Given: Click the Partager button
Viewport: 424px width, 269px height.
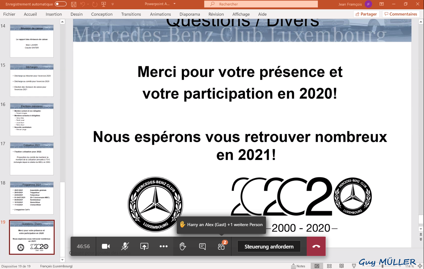Looking at the screenshot, I should click(x=366, y=14).
